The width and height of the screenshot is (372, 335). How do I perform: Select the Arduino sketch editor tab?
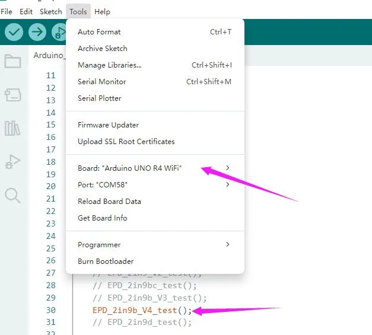[x=47, y=55]
